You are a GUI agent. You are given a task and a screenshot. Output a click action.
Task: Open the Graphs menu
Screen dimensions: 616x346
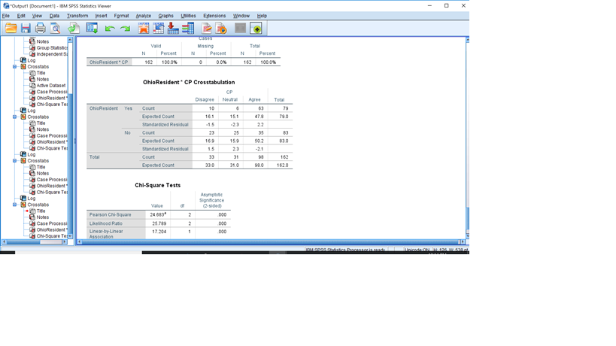click(165, 16)
